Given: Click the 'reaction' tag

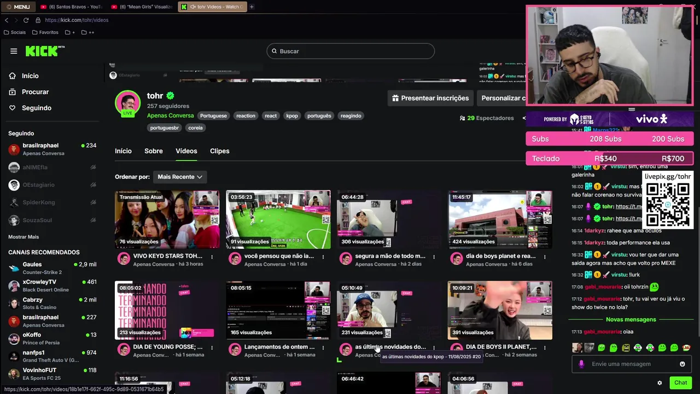Looking at the screenshot, I should click(246, 116).
